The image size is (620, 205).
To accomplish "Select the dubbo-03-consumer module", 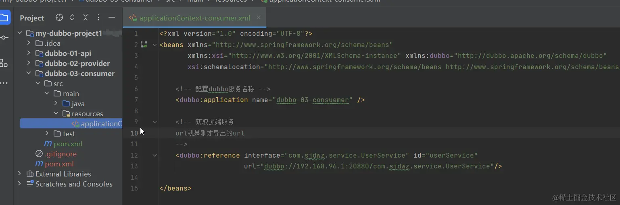I will click(x=80, y=73).
